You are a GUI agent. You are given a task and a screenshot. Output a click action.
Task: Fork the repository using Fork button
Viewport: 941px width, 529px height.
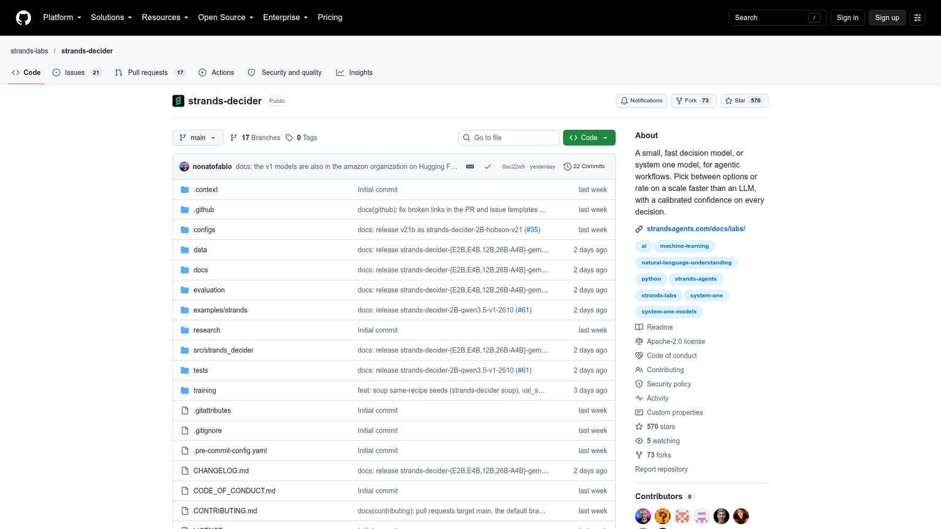point(693,101)
